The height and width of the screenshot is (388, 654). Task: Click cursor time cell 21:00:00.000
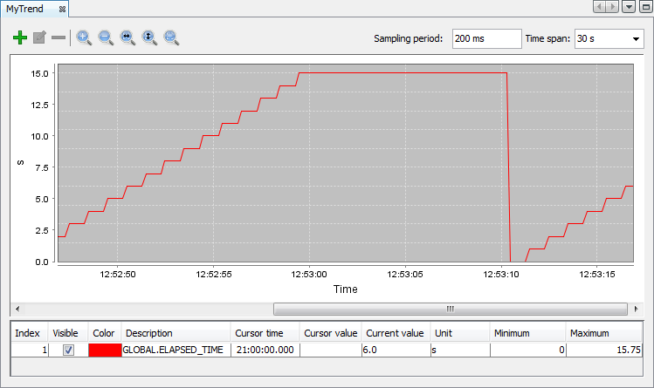coord(265,351)
